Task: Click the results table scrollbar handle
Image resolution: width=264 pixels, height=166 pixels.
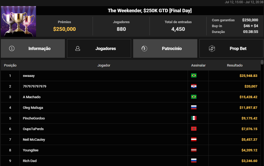Action: pyautogui.click(x=262, y=62)
